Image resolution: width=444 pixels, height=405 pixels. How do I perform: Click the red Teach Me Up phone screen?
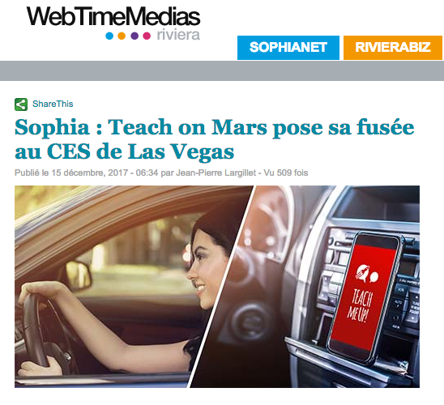pyautogui.click(x=364, y=298)
